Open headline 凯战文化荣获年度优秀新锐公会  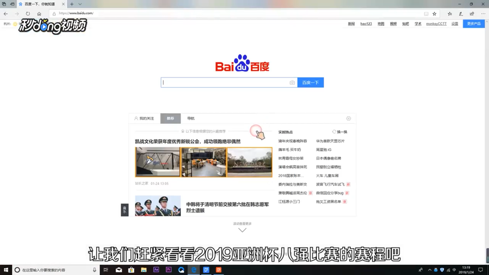click(188, 141)
